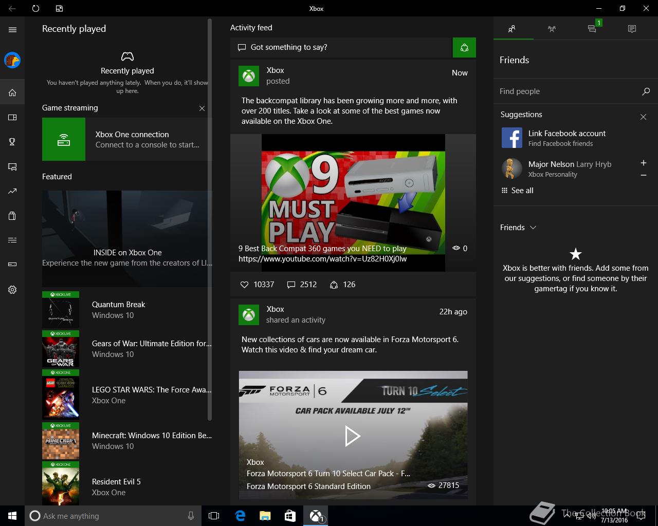Viewport: 658px width, 526px height.
Task: Click the Facebook logo icon
Action: (x=512, y=138)
